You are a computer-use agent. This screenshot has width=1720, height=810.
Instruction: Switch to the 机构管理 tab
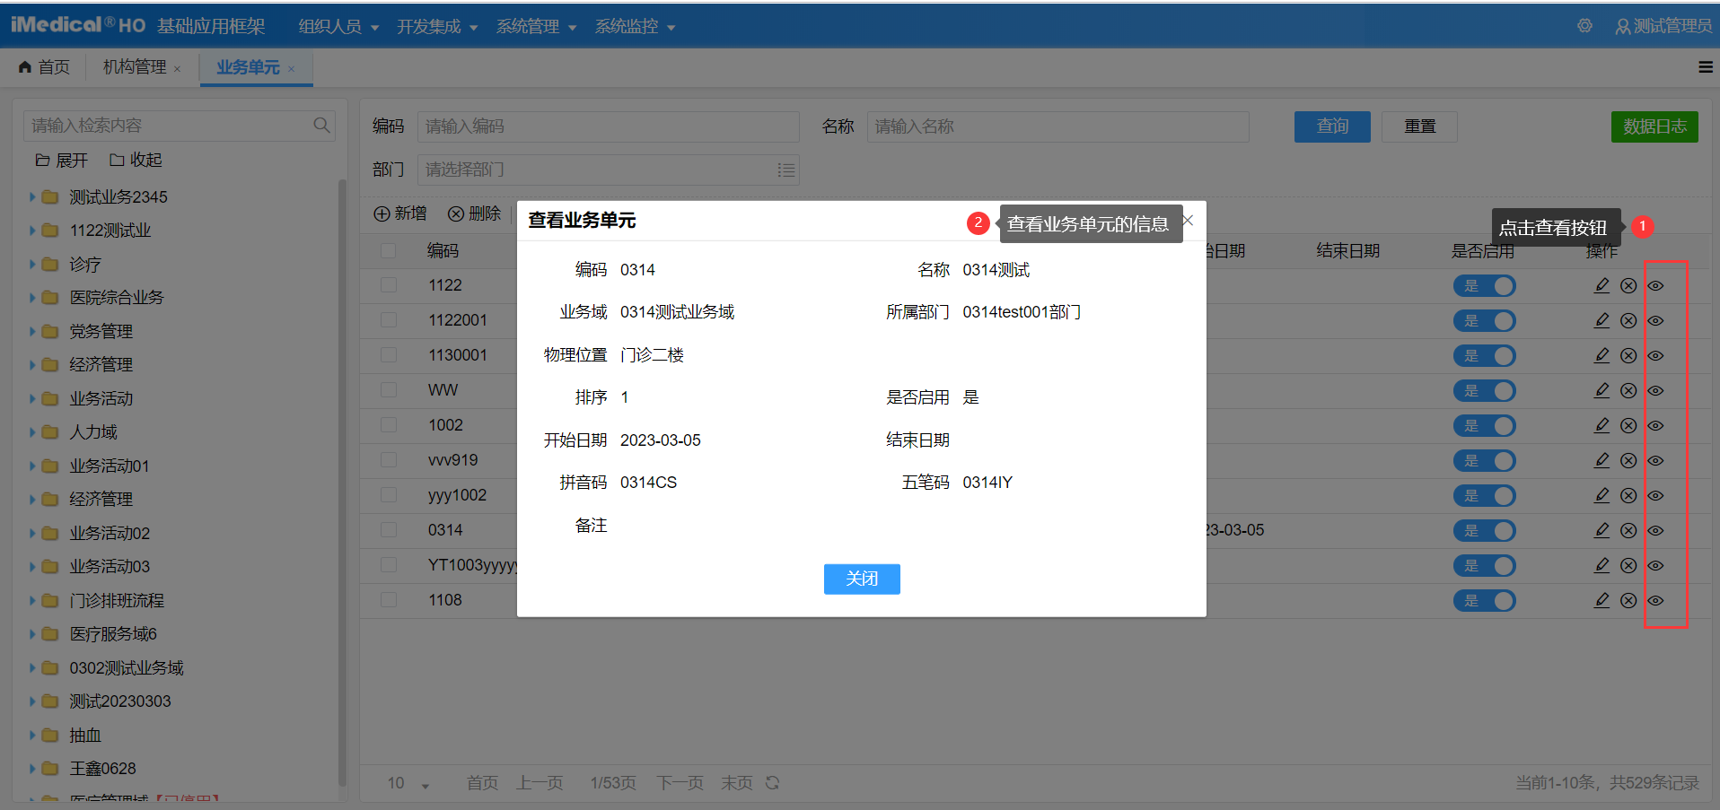[135, 67]
